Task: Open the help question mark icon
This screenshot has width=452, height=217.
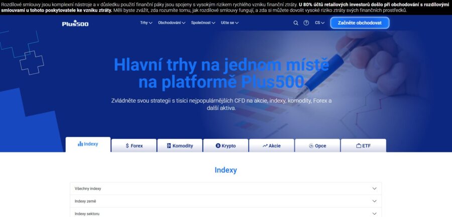Action: (x=306, y=23)
